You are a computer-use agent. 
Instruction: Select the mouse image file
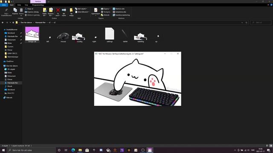(63, 37)
